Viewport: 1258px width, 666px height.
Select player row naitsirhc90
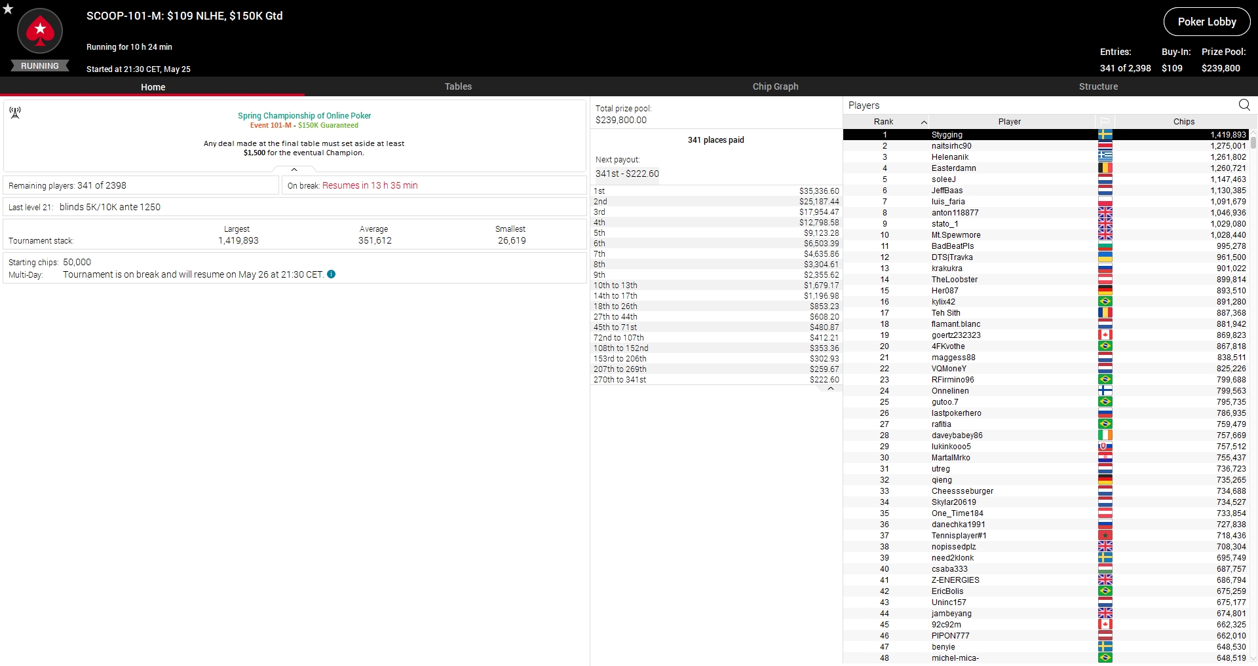coord(1046,146)
